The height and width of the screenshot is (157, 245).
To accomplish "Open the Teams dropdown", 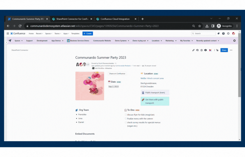I will point(58,33).
